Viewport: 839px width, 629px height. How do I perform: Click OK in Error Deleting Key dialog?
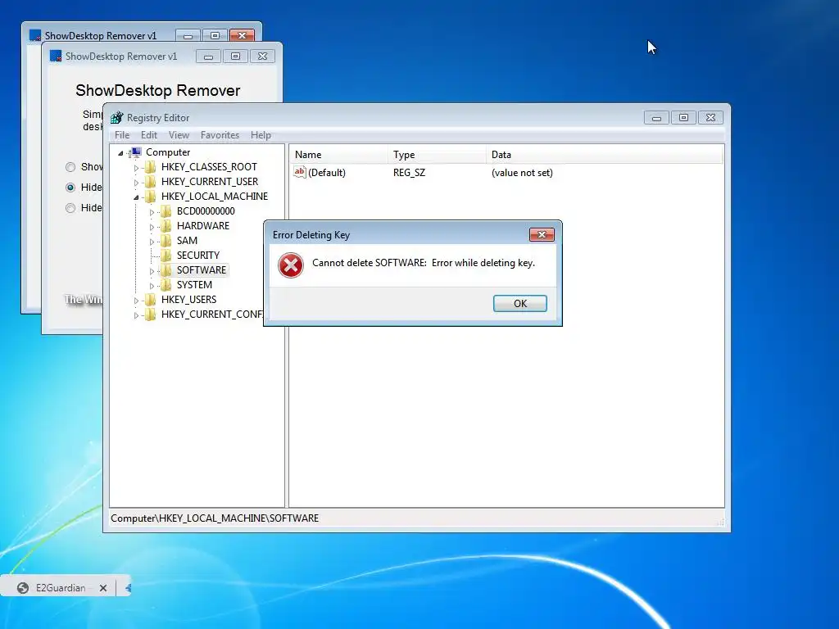point(519,303)
